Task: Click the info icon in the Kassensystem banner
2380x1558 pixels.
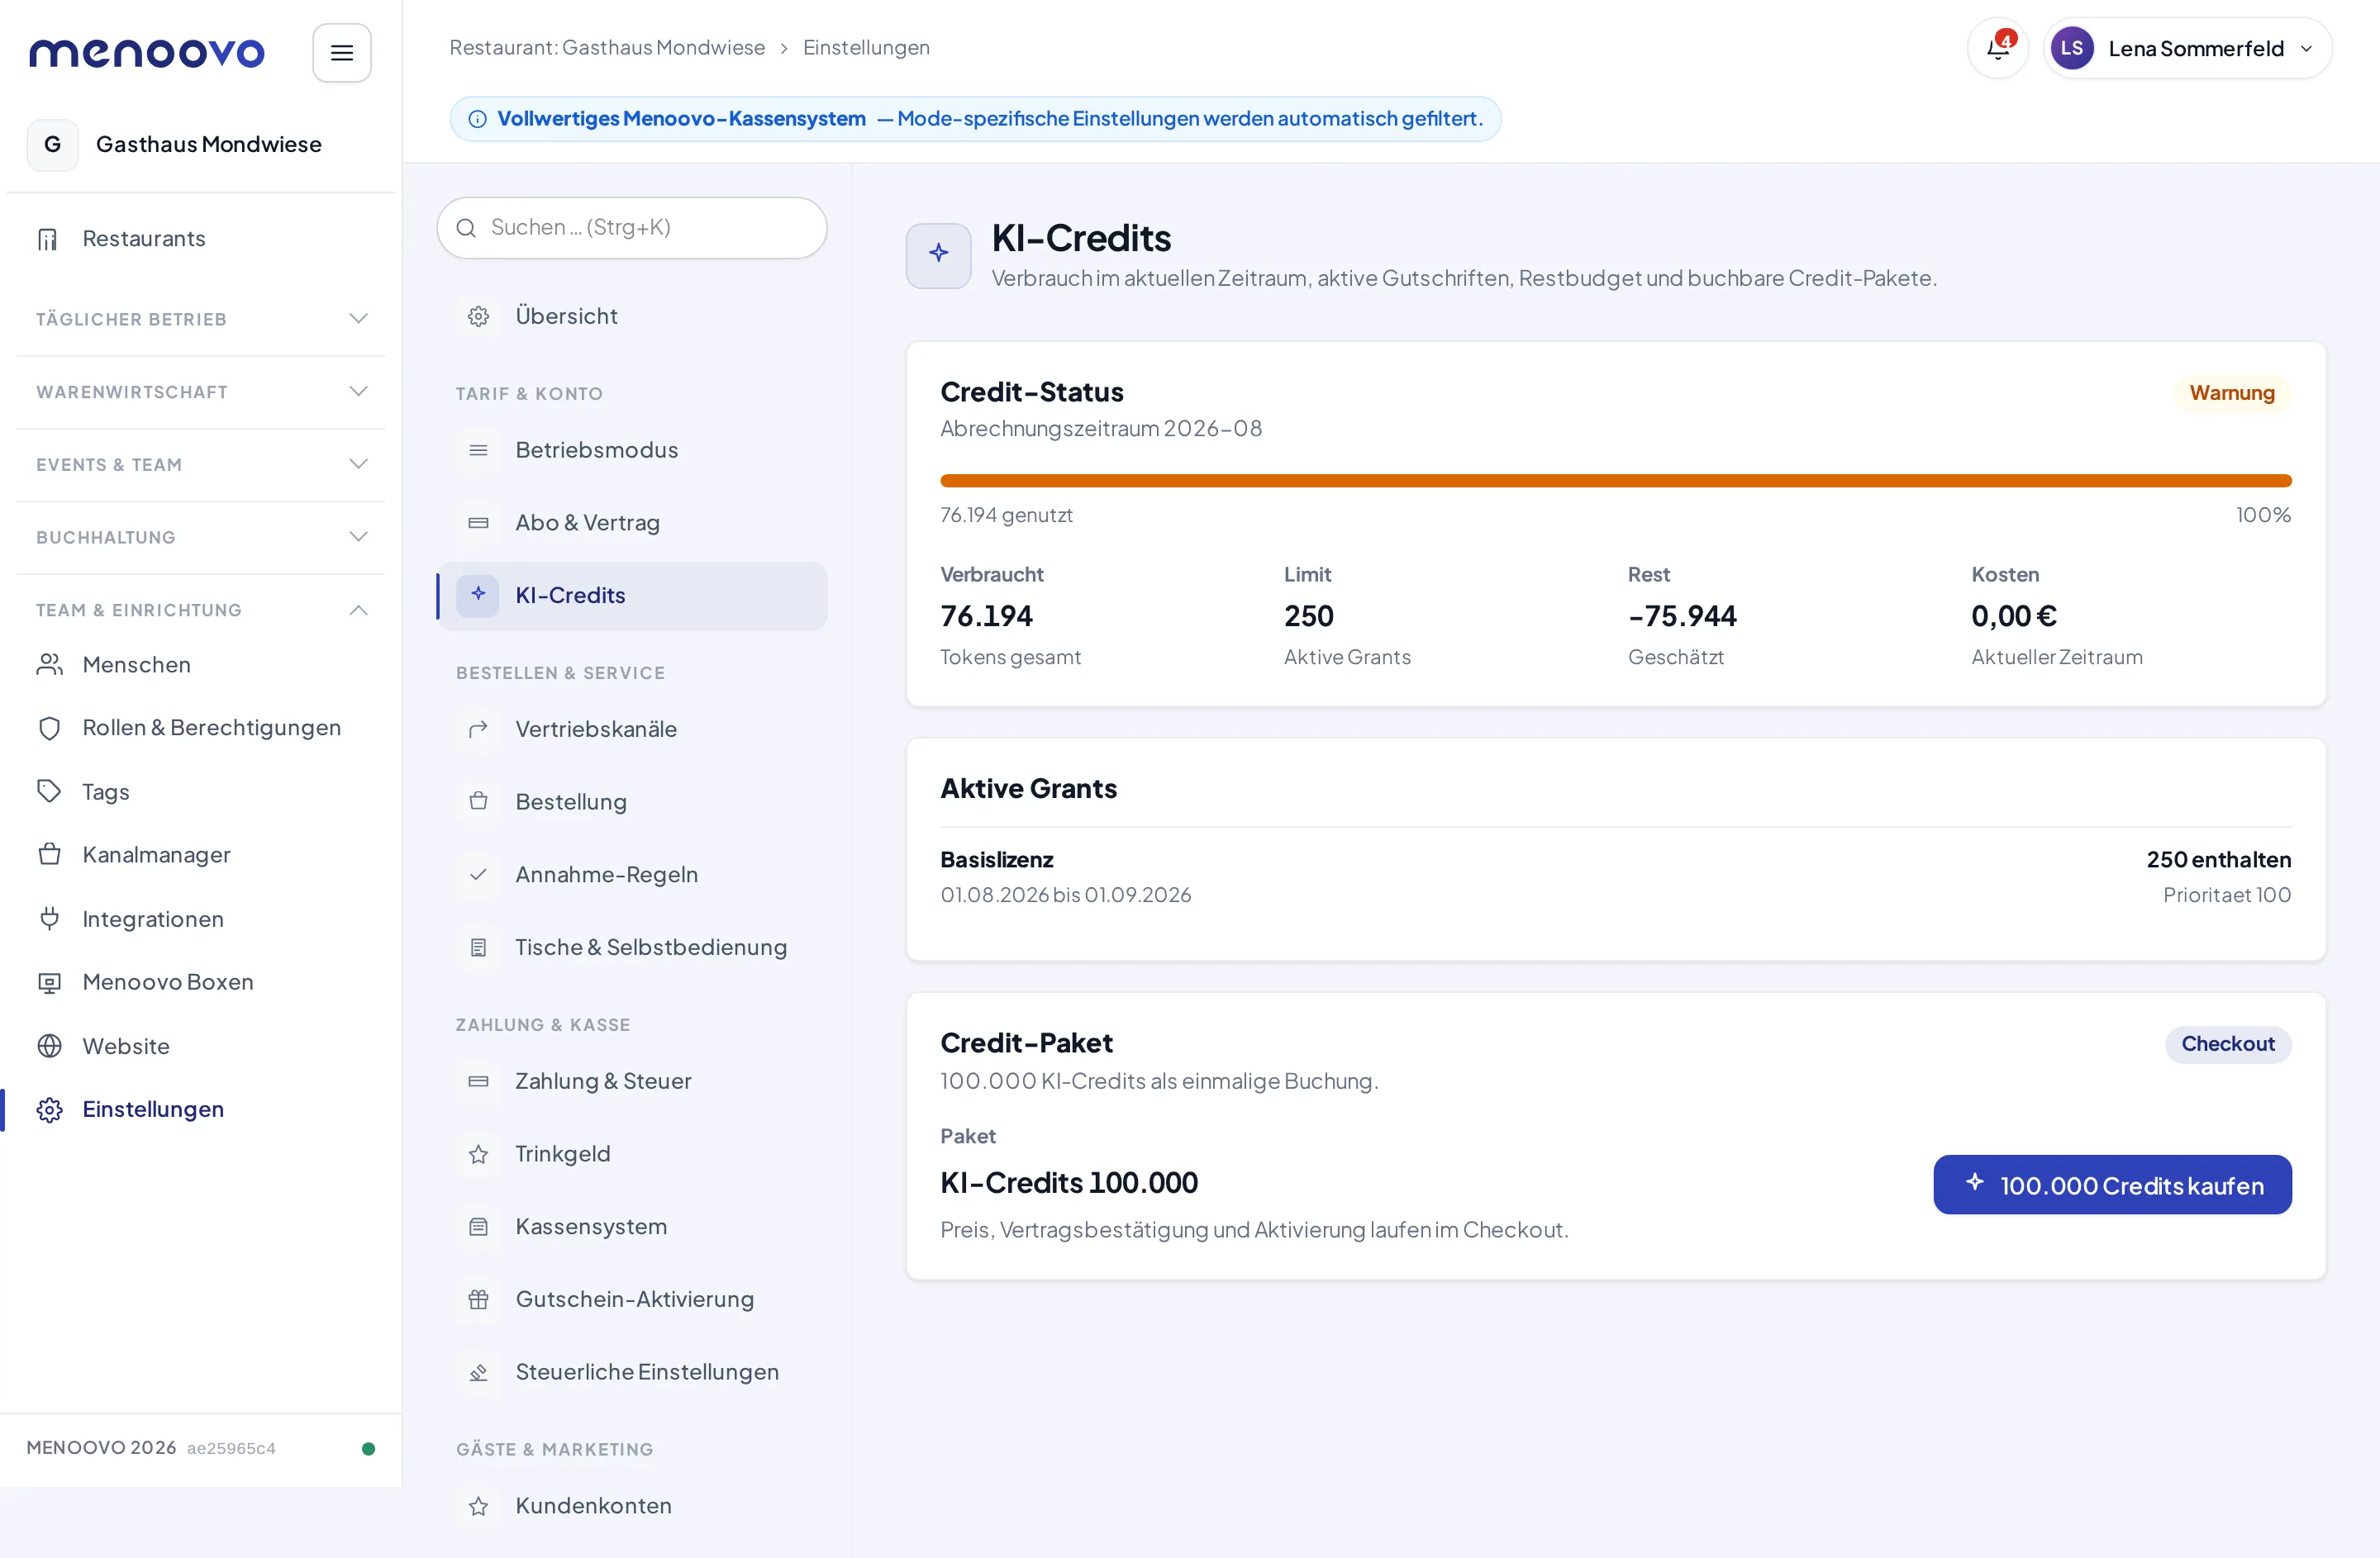Action: click(x=477, y=119)
